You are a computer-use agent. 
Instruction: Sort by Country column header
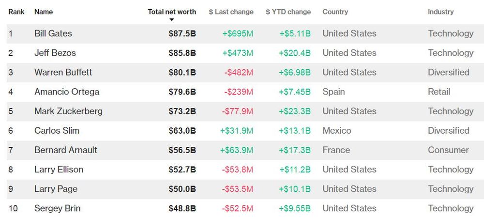click(x=335, y=12)
